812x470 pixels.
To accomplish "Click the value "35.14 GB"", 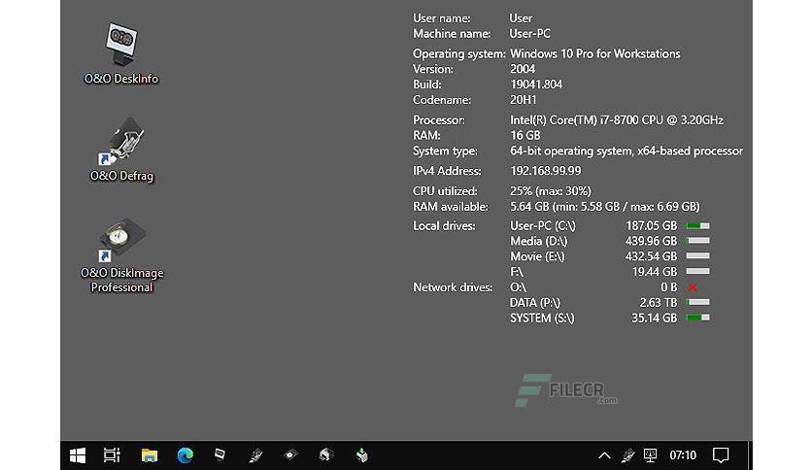I will pyautogui.click(x=654, y=319).
